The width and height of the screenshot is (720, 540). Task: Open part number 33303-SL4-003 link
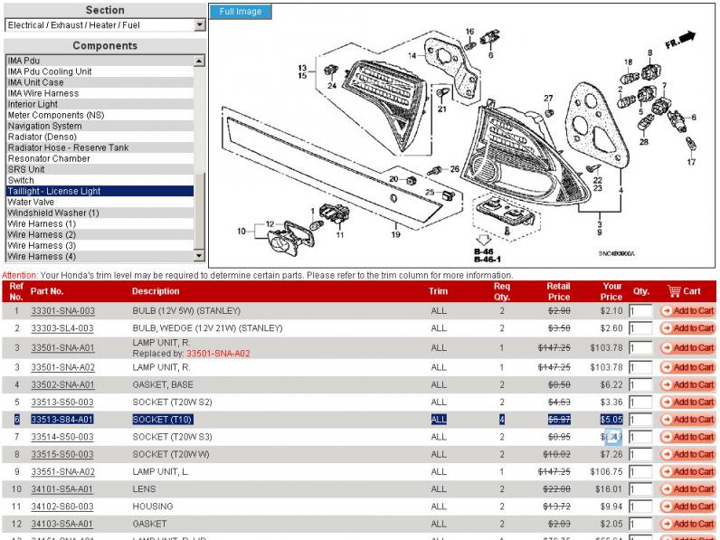pos(62,328)
